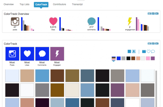
Task: Select the ColorTrack tab
Action: [x=41, y=5]
